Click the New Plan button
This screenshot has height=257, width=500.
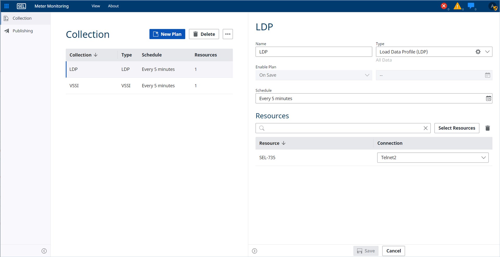(167, 34)
